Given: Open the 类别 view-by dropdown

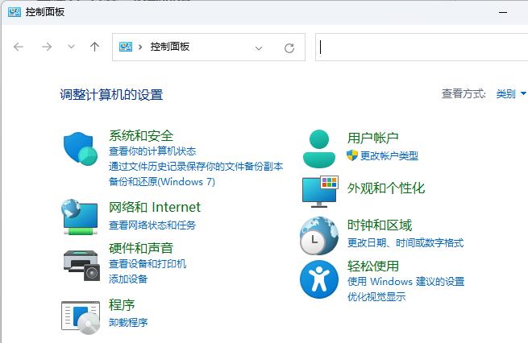Looking at the screenshot, I should coord(511,93).
